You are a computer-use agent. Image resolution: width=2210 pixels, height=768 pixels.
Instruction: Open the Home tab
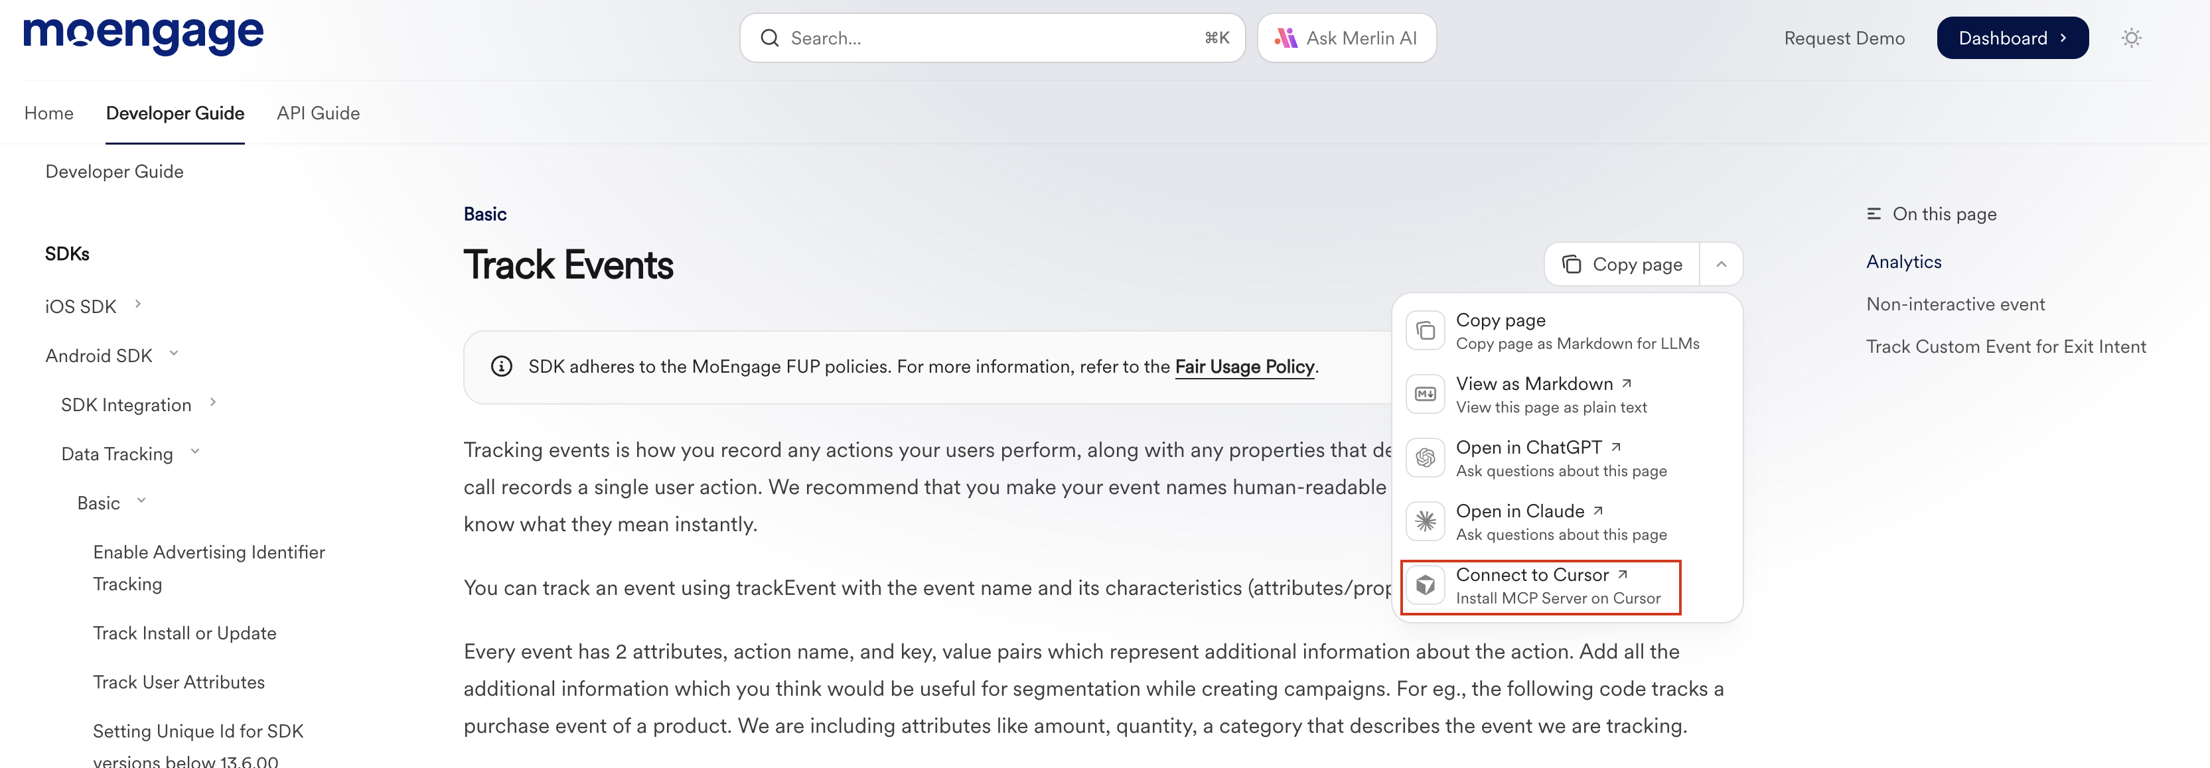point(49,113)
